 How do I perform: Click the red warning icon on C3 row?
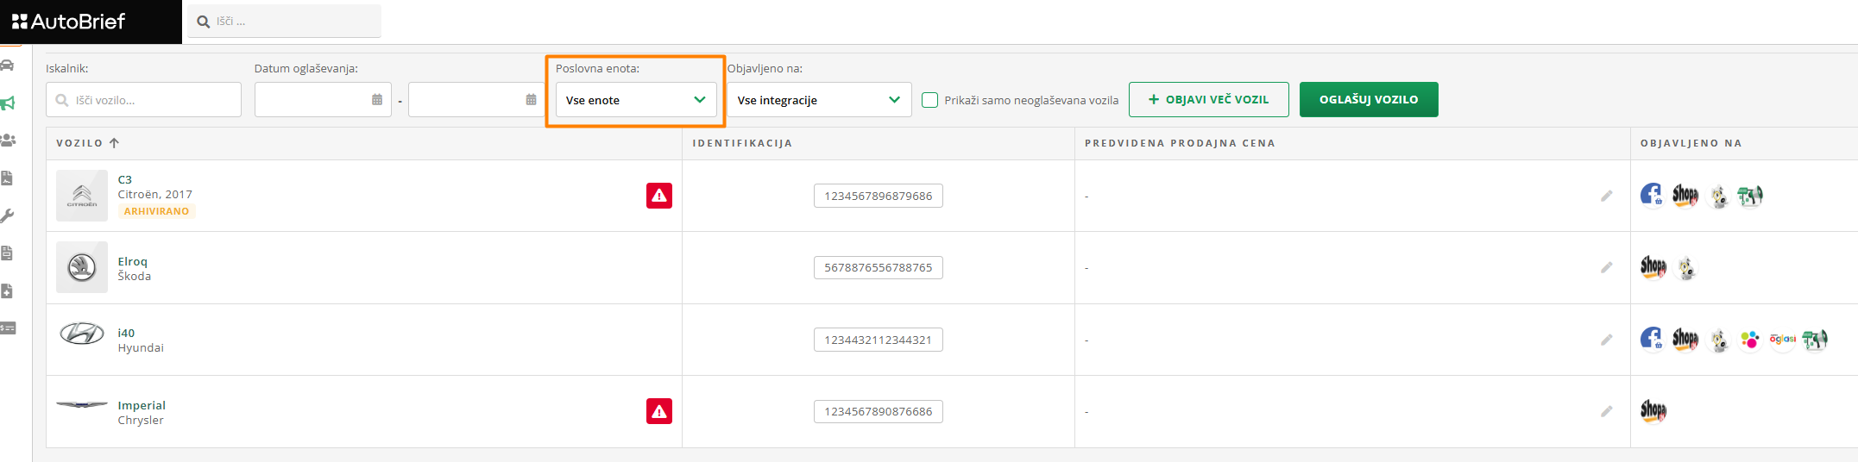(x=659, y=196)
